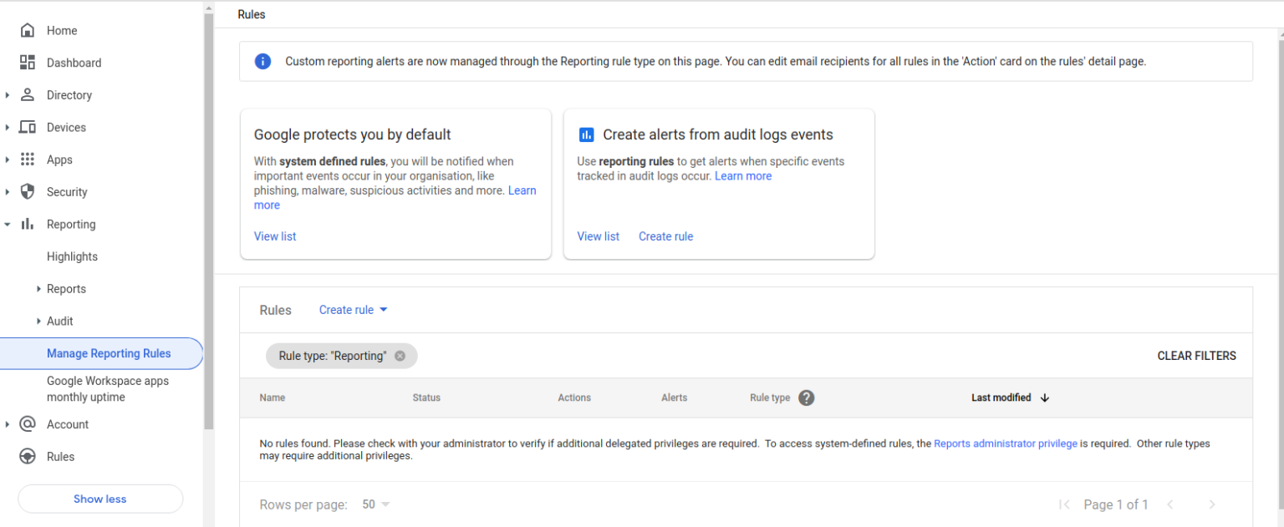Click CLEAR FILTERS
This screenshot has width=1284, height=527.
click(1196, 355)
